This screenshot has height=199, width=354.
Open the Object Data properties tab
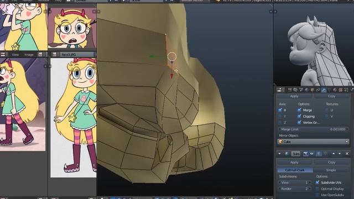point(330,90)
